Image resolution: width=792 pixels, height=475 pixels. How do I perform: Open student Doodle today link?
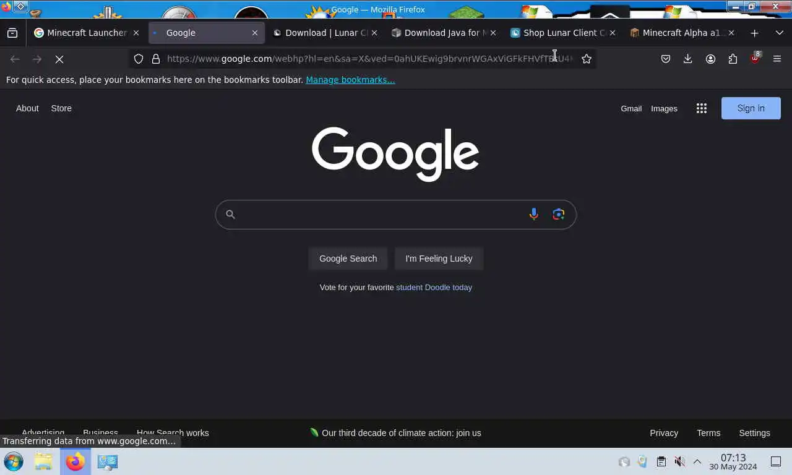click(x=434, y=287)
